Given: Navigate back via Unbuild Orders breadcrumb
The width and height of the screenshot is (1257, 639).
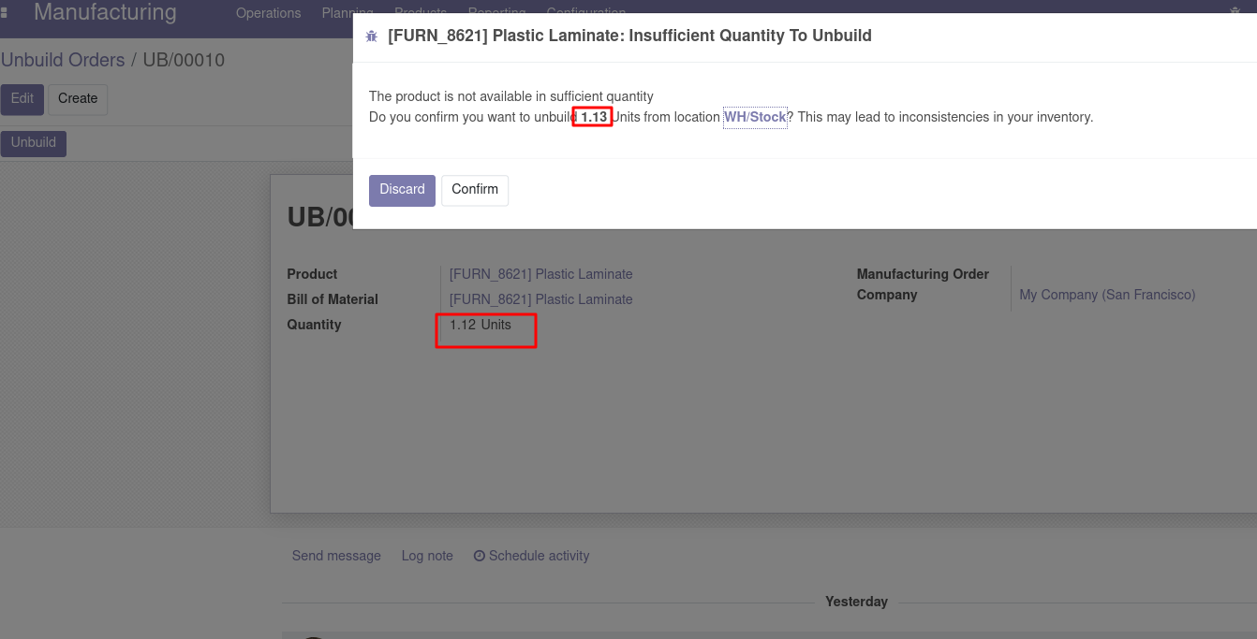Looking at the screenshot, I should point(63,59).
